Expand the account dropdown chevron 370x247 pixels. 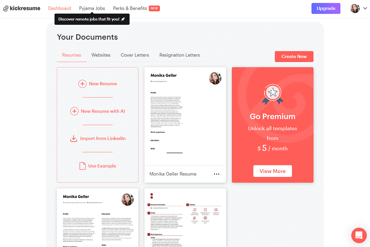click(365, 8)
